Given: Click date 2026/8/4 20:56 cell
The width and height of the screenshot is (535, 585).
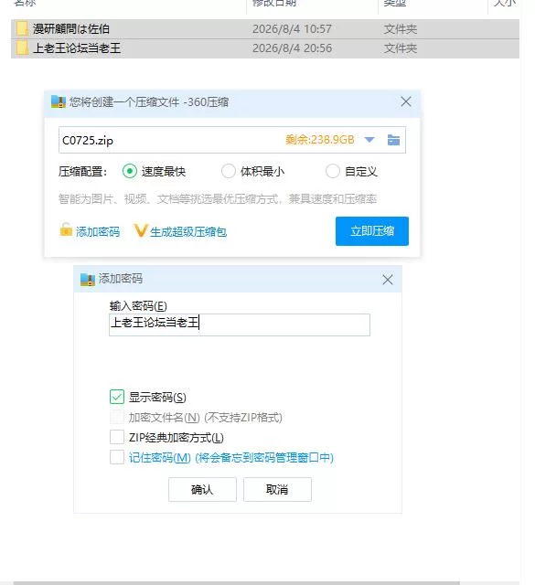Looking at the screenshot, I should coord(292,48).
